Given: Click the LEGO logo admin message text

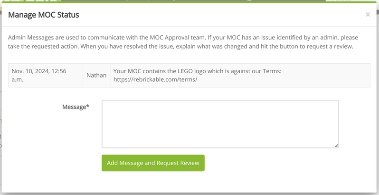Looking at the screenshot, I should pos(197,71).
